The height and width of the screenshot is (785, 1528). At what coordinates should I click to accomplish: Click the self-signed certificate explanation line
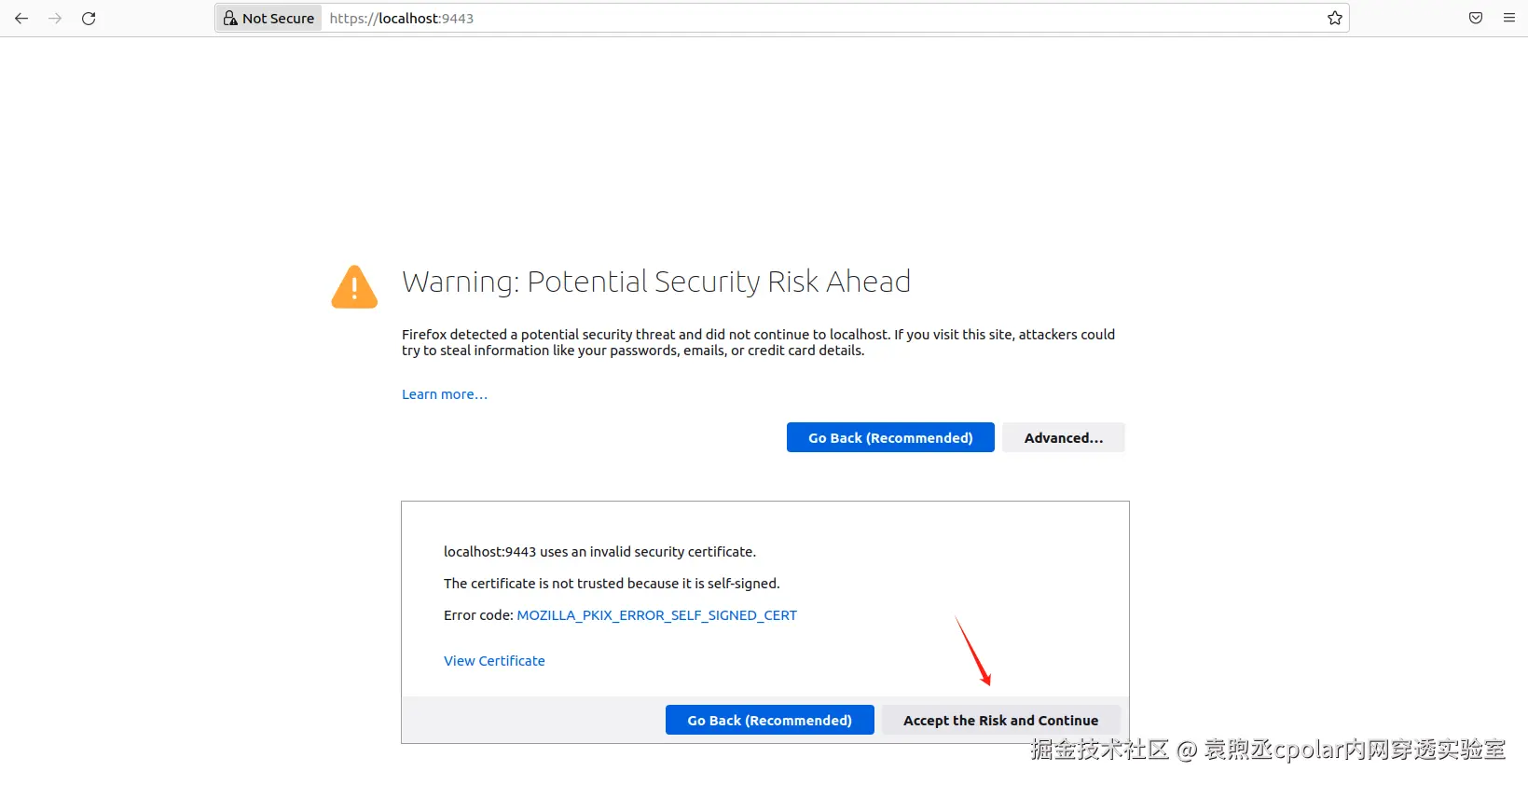612,584
